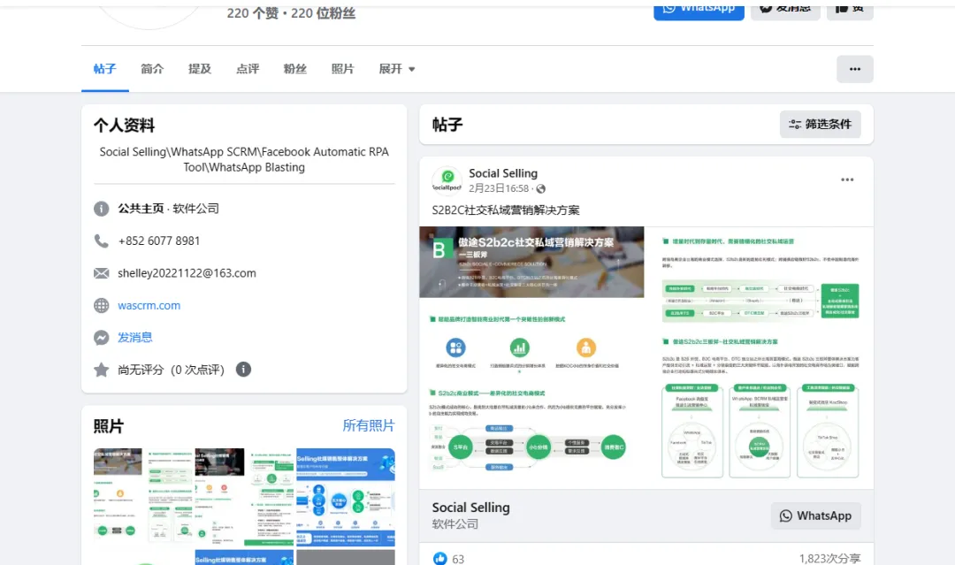Click the envelope icon beside the email address
The image size is (955, 565).
[101, 273]
